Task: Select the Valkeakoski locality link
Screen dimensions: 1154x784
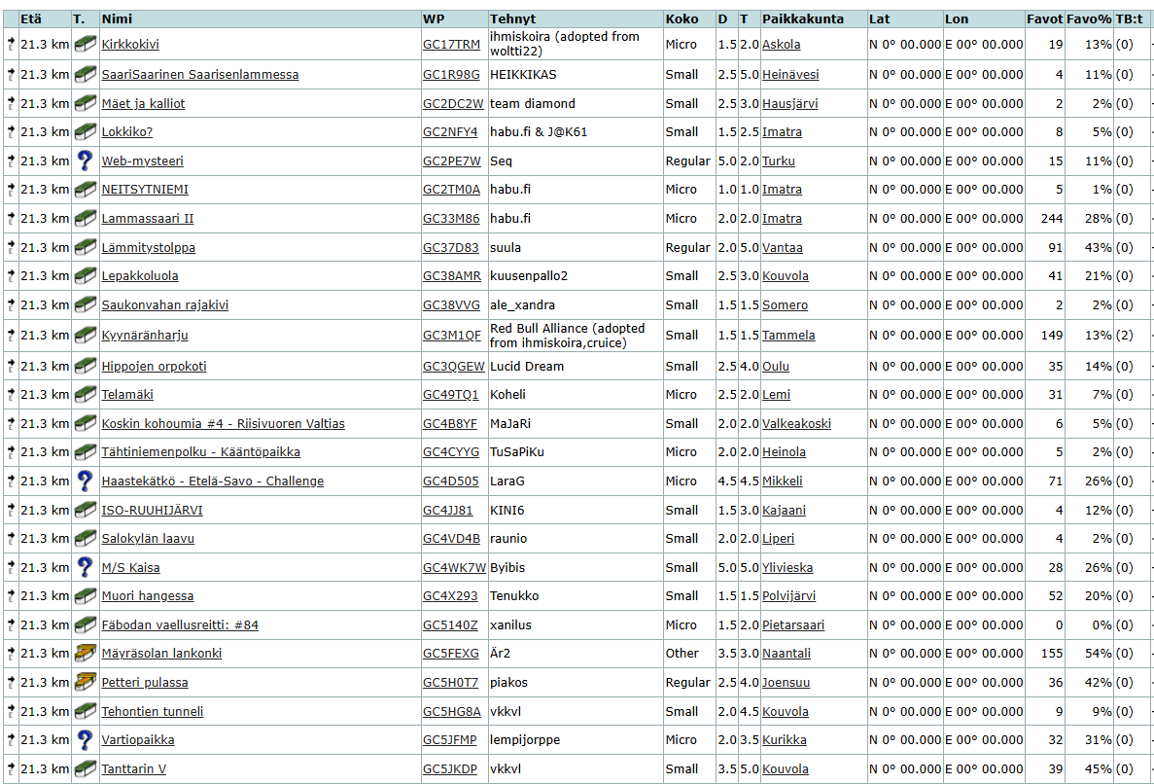Action: tap(796, 424)
